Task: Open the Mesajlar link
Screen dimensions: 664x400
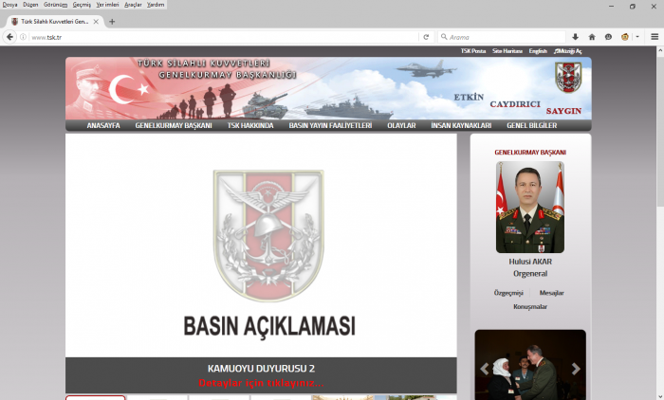Action: coord(552,293)
